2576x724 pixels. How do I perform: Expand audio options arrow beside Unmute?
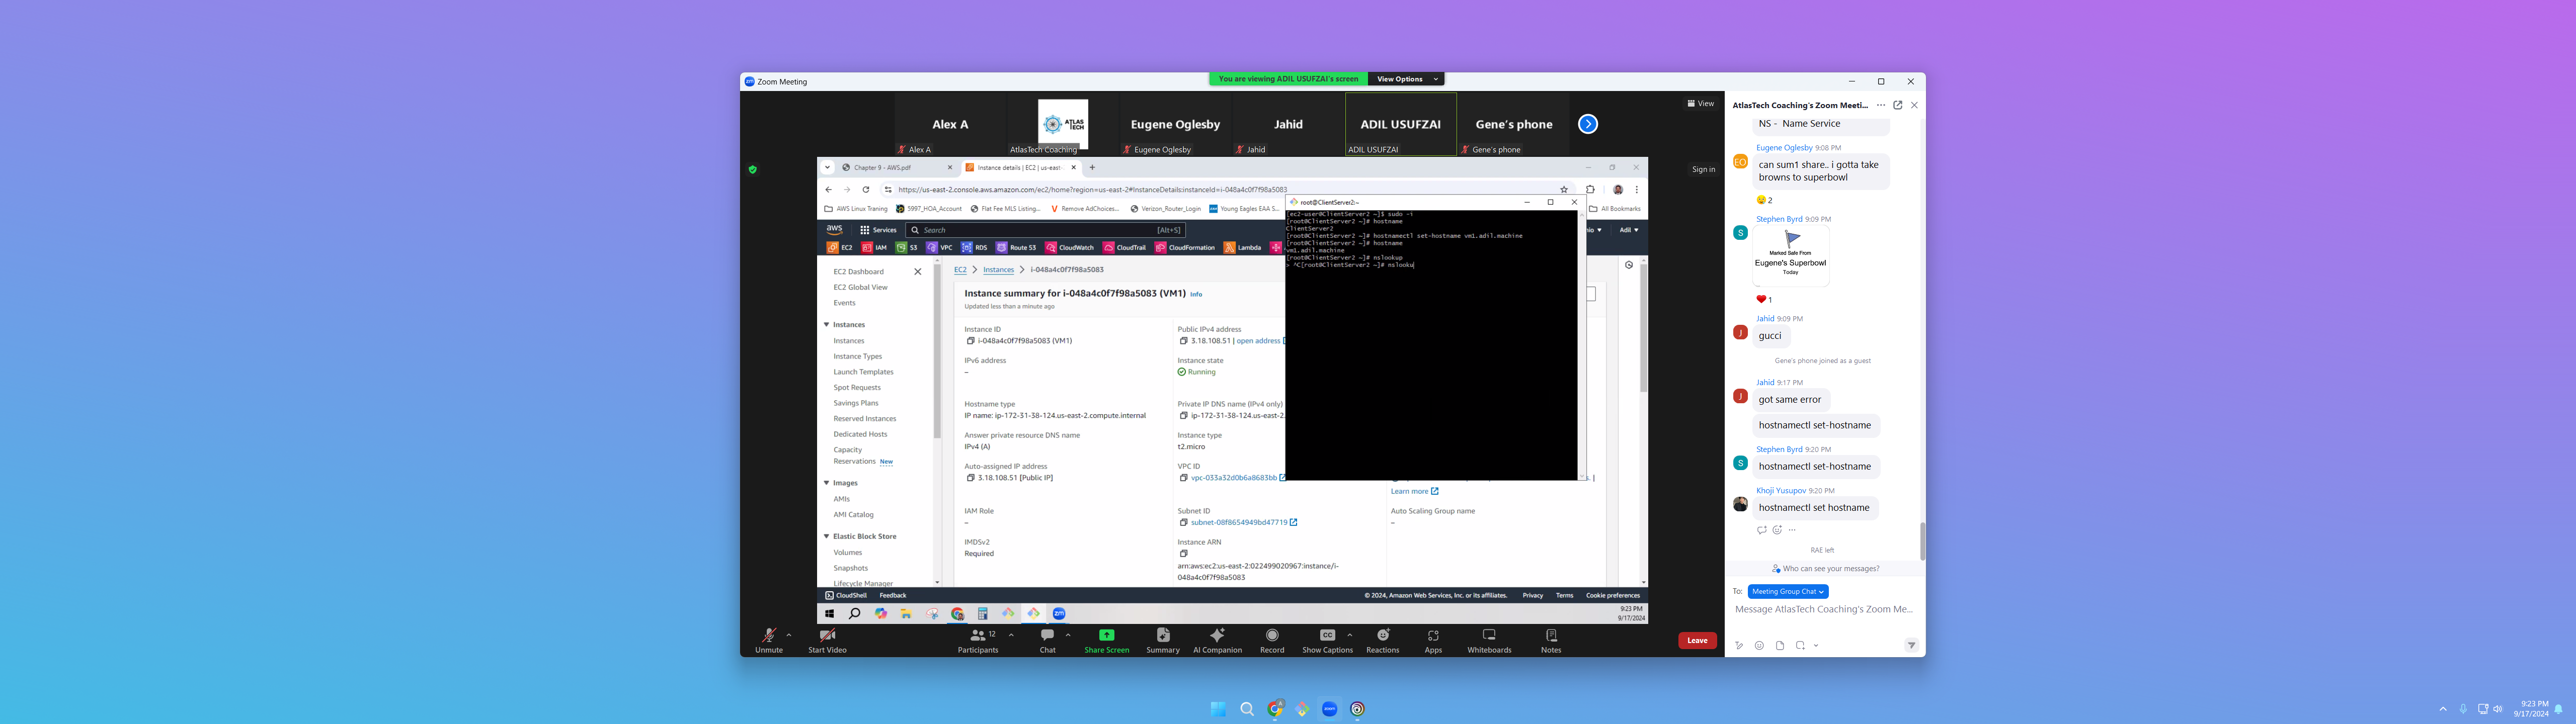point(789,635)
